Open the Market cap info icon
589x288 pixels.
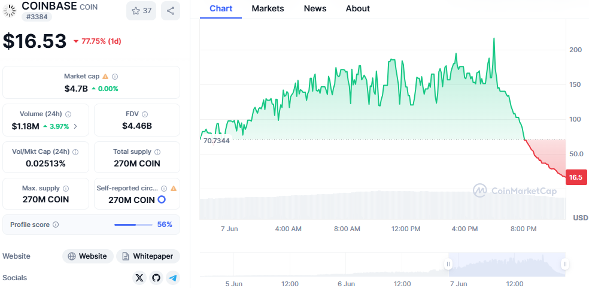(115, 76)
